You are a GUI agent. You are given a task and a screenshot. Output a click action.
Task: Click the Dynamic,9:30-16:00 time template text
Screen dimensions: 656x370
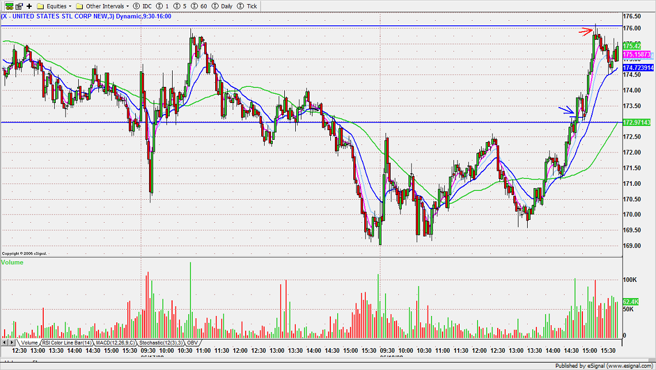pos(143,16)
